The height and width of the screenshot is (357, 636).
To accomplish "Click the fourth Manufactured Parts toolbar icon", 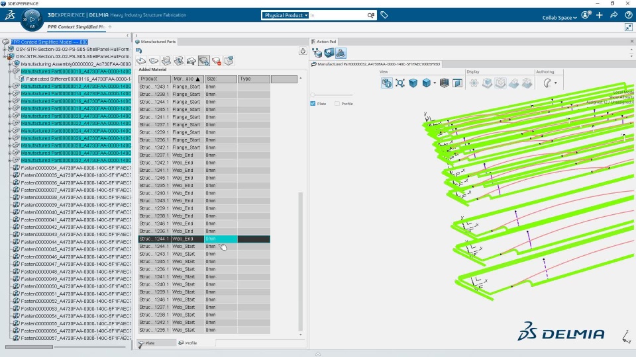I will tap(179, 61).
